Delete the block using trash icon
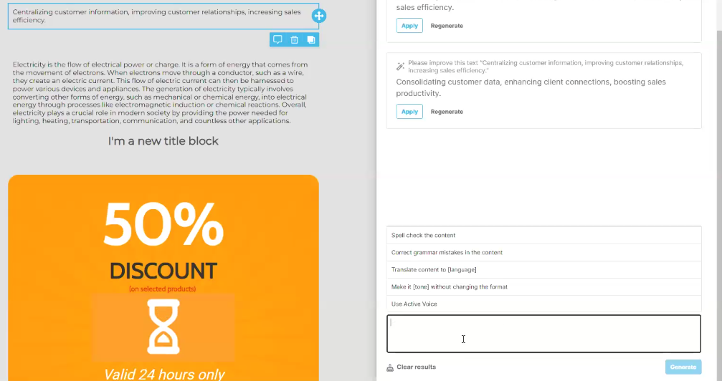The width and height of the screenshot is (722, 381). pyautogui.click(x=294, y=39)
